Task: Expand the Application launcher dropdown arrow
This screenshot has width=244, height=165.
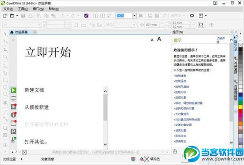Action: [206, 15]
